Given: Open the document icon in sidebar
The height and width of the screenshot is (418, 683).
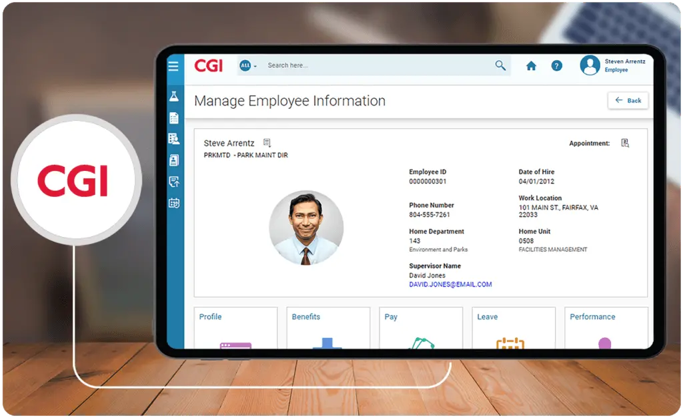Looking at the screenshot, I should (174, 118).
